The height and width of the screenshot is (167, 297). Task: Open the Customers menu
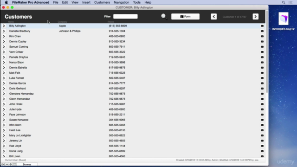tap(102, 2)
